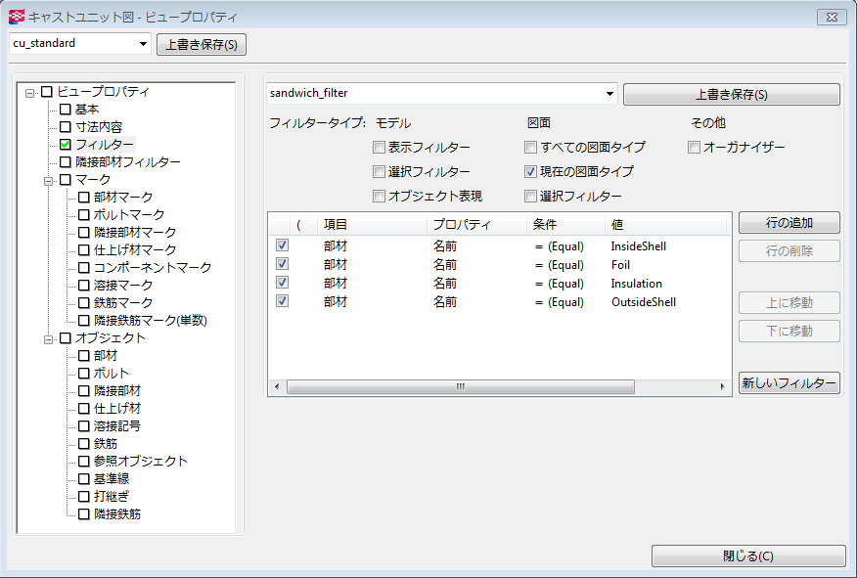Uncheck the InsideShell filter row checkbox
Screen dimensions: 857x578
coord(283,246)
